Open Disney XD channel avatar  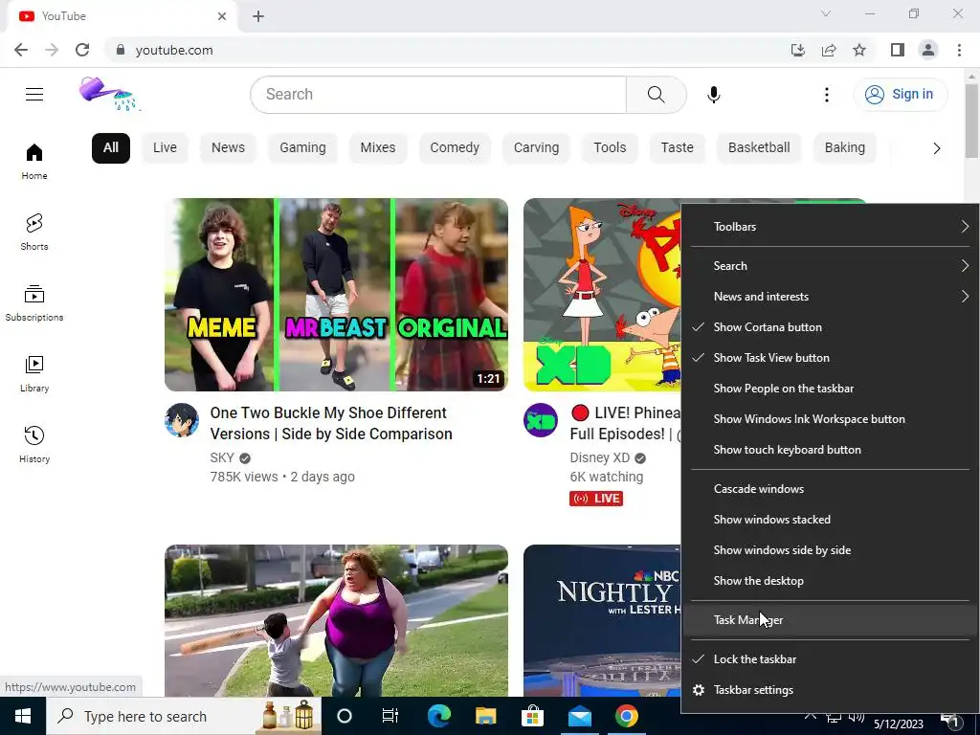541,420
